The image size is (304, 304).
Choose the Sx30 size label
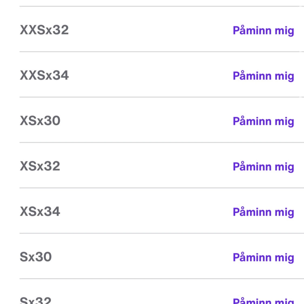36,257
